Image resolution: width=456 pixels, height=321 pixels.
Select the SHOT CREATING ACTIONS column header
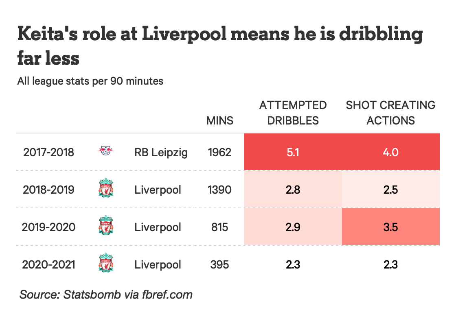[390, 113]
